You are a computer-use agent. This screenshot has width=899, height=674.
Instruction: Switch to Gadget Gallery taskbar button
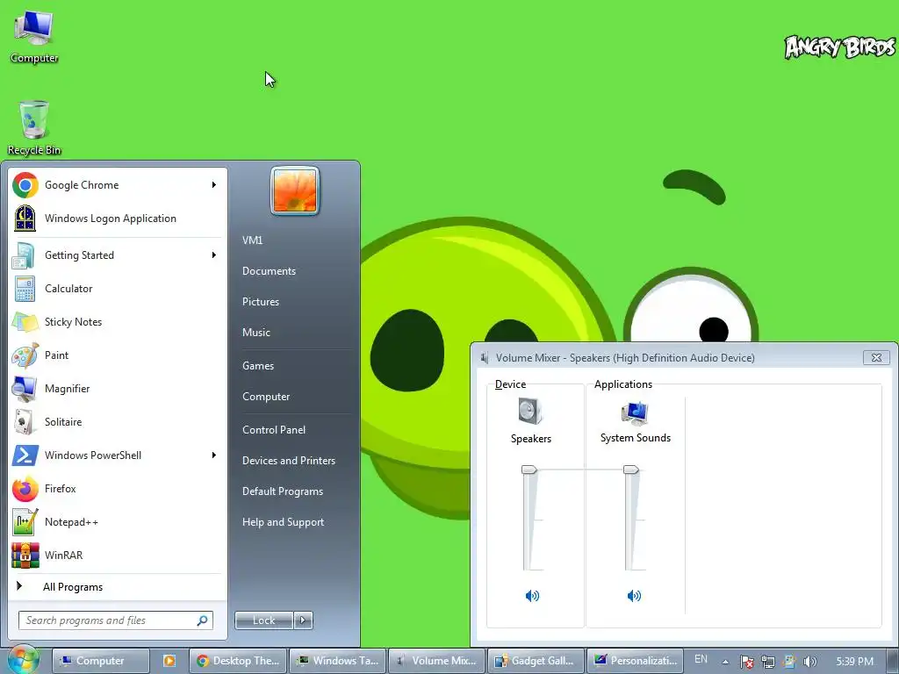pyautogui.click(x=536, y=661)
